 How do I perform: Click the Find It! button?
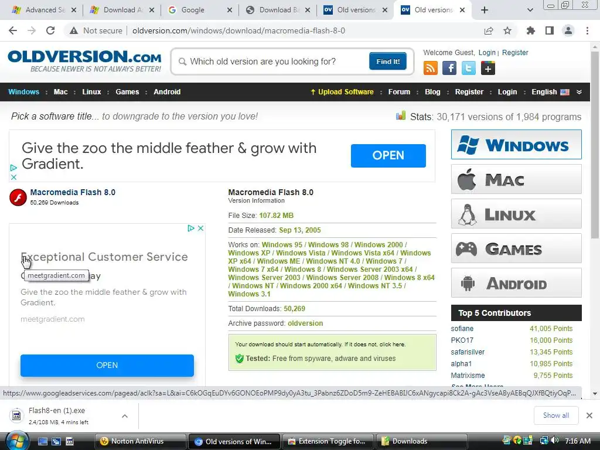[x=388, y=61]
